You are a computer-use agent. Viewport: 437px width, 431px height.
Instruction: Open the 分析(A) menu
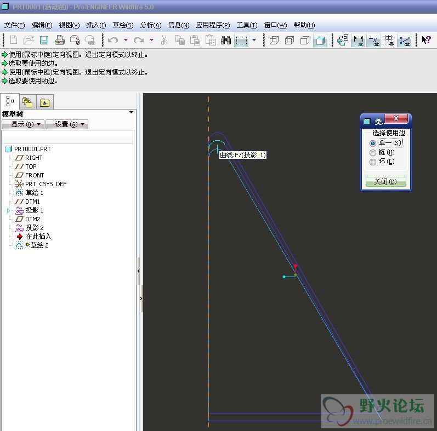pyautogui.click(x=151, y=25)
